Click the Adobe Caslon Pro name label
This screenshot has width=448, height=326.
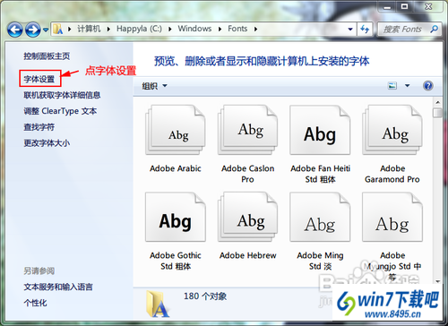247,174
